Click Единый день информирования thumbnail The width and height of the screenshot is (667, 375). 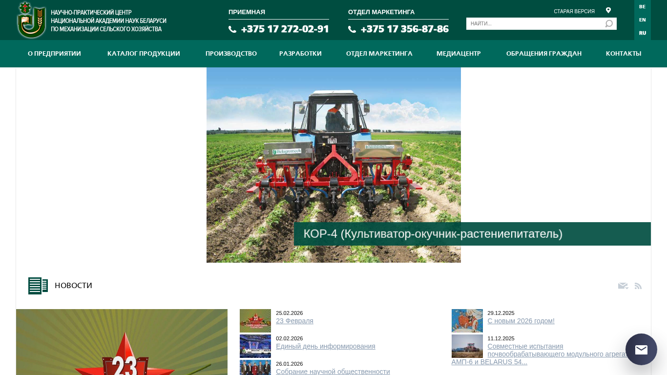click(x=255, y=346)
